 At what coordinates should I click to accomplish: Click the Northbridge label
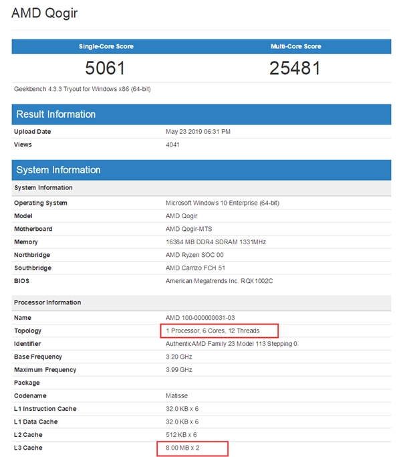point(32,255)
